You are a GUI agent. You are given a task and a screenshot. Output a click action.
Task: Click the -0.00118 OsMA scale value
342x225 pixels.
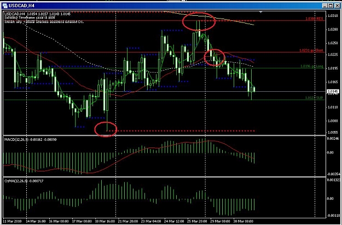coord(333,215)
